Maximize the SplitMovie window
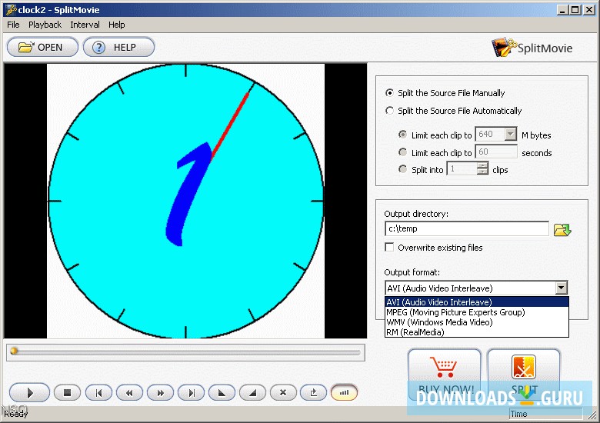The width and height of the screenshot is (600, 423). coord(575,9)
